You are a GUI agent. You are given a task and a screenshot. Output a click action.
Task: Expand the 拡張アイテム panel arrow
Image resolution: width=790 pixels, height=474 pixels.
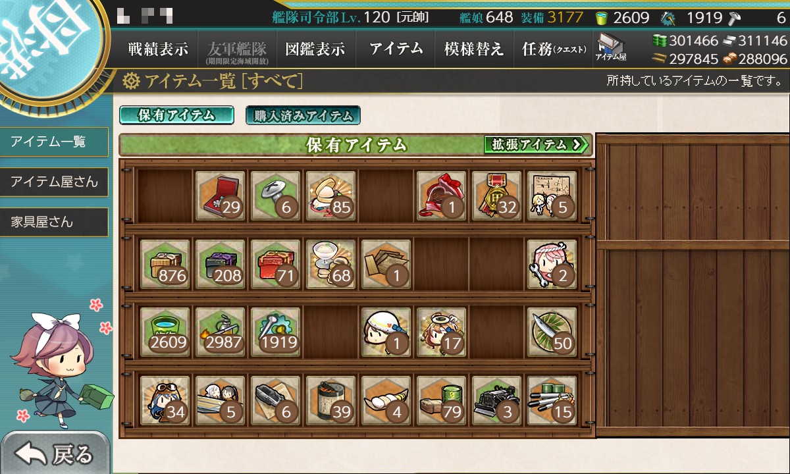(537, 144)
